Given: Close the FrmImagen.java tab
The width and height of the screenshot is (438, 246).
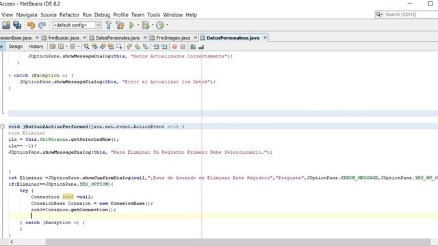Looking at the screenshot, I should coord(196,38).
